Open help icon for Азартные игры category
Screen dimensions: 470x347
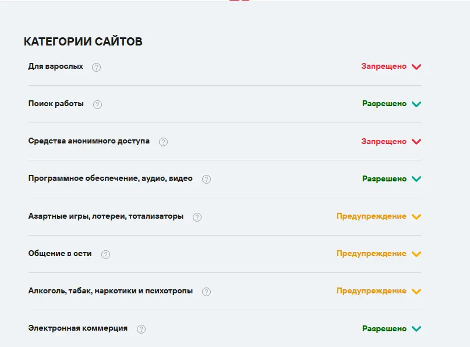pyautogui.click(x=197, y=217)
